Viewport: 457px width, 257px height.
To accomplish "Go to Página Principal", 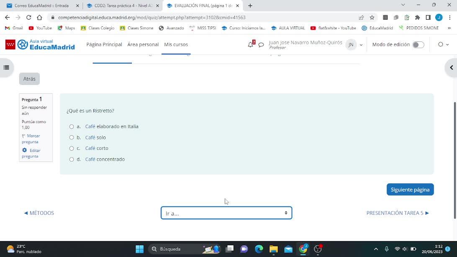I will [x=104, y=45].
